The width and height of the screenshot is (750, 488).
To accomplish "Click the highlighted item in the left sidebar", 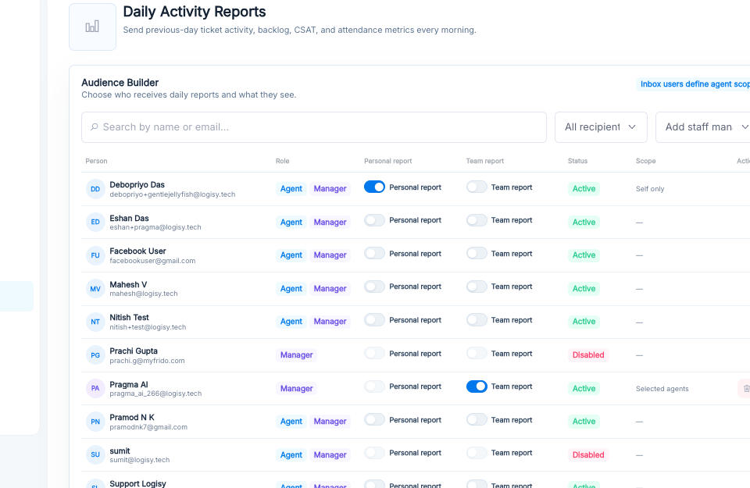I will 16,297.
